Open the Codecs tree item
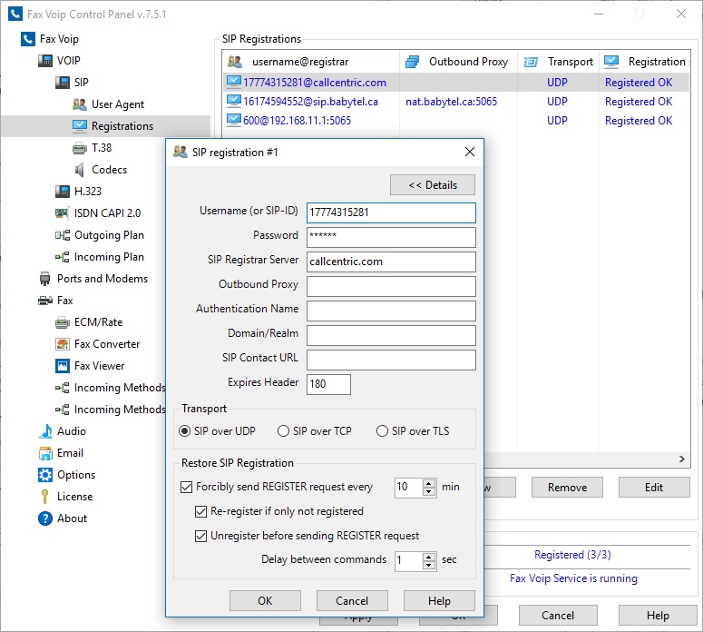 tap(109, 170)
